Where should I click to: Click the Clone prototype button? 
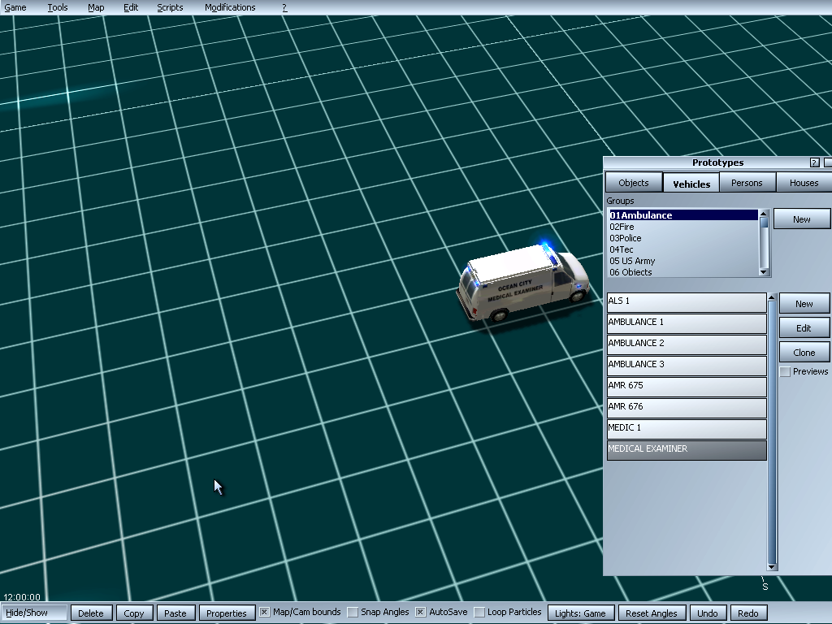point(804,353)
